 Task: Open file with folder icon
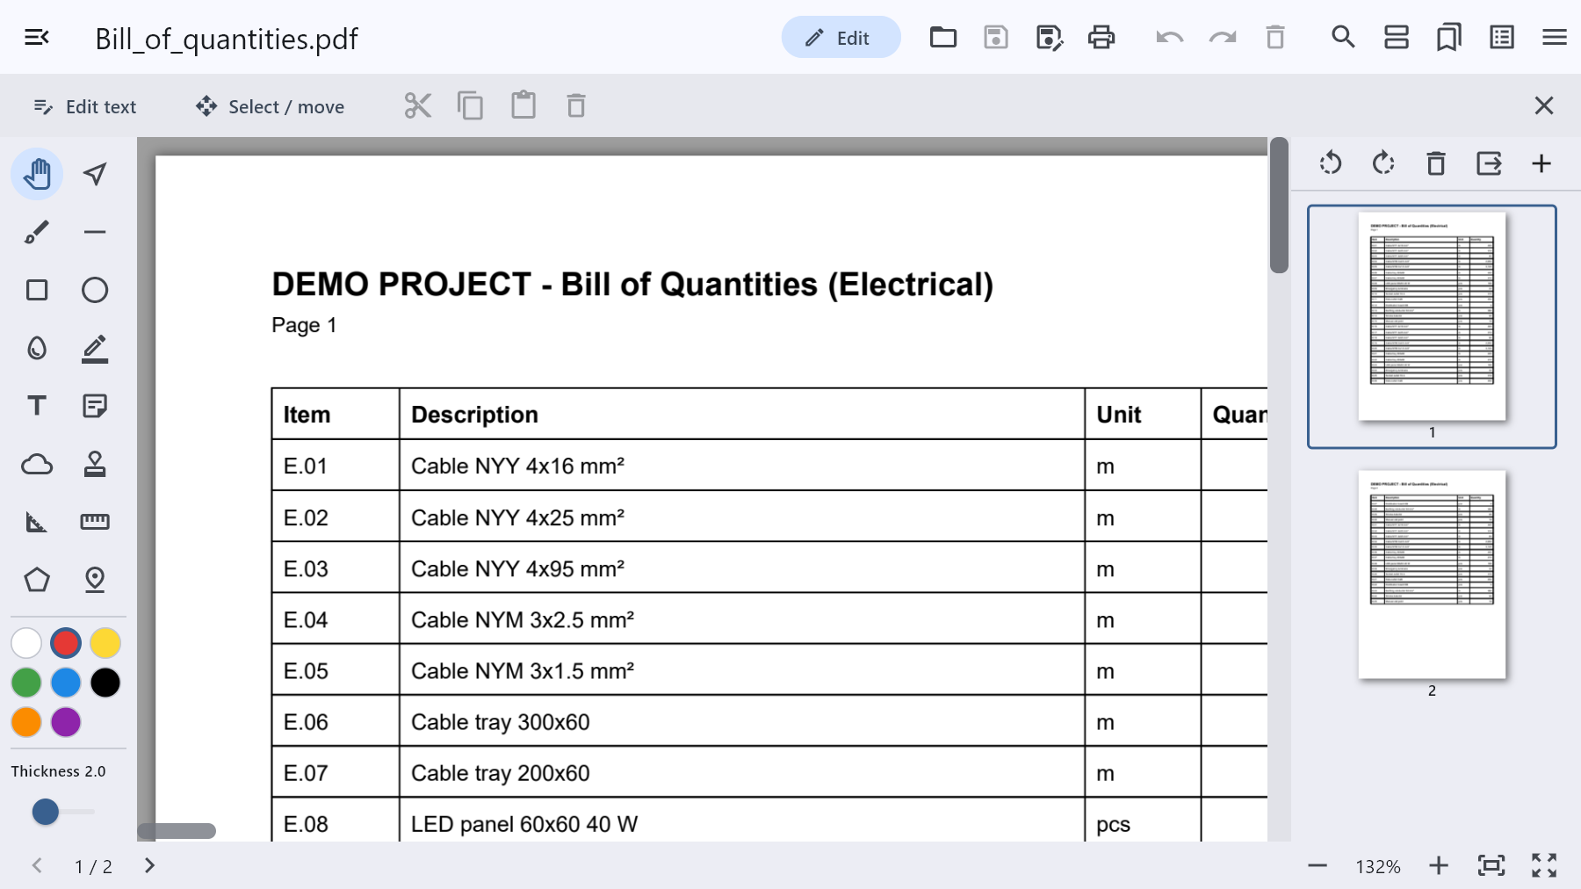(x=943, y=37)
